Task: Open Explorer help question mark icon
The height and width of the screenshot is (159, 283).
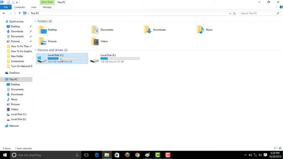Action: 281,7
